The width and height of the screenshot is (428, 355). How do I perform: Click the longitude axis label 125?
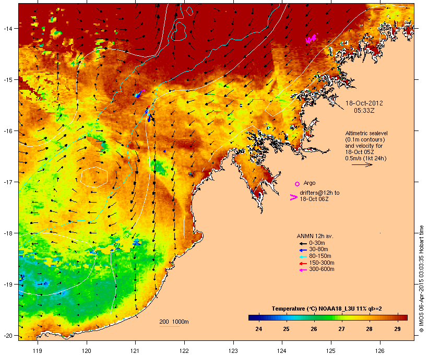pos(331,351)
